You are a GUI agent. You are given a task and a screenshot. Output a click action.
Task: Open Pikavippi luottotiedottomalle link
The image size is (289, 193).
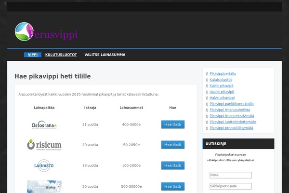(x=233, y=122)
